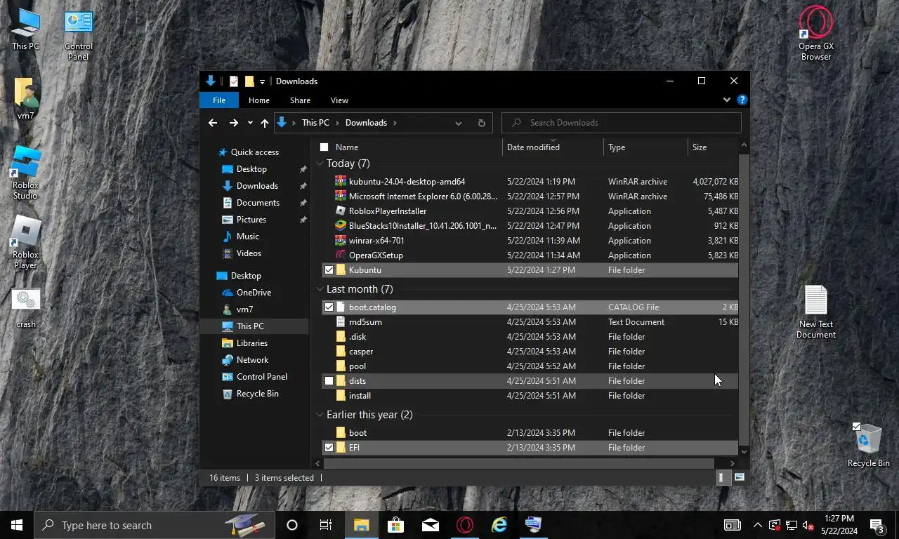This screenshot has width=899, height=539.
Task: Open Roblox Player desktop shortcut
Action: 26,242
